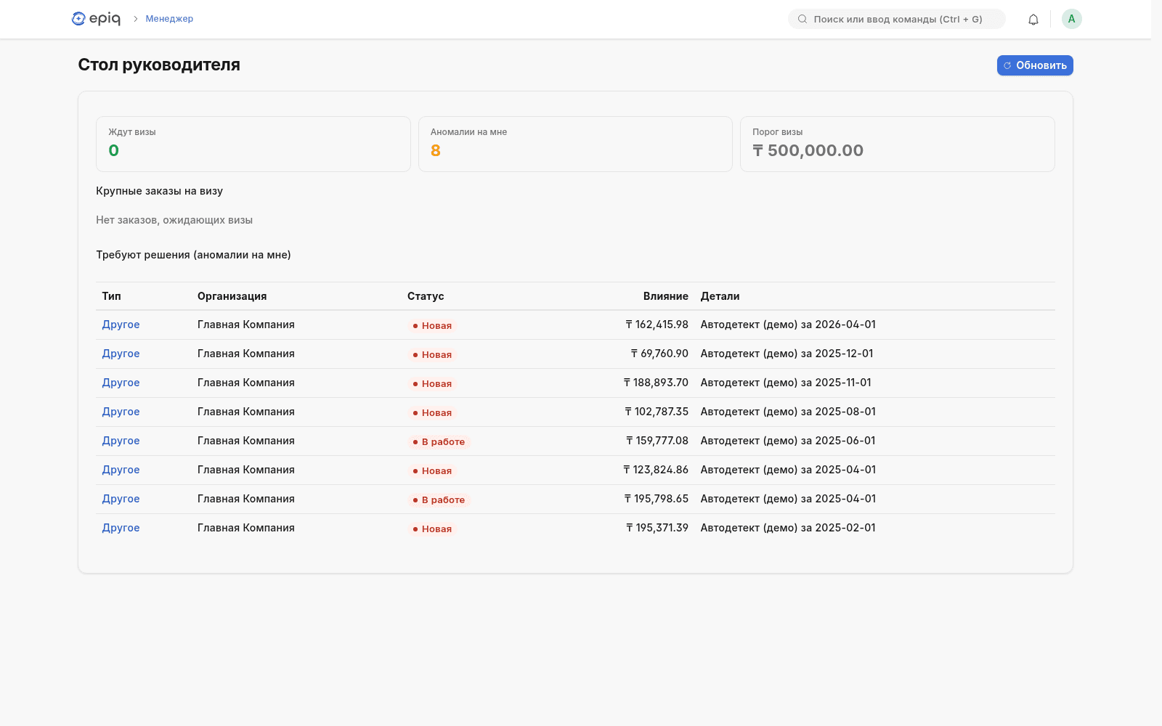
Task: Click impact value ₸ 69,760.90
Action: click(659, 354)
